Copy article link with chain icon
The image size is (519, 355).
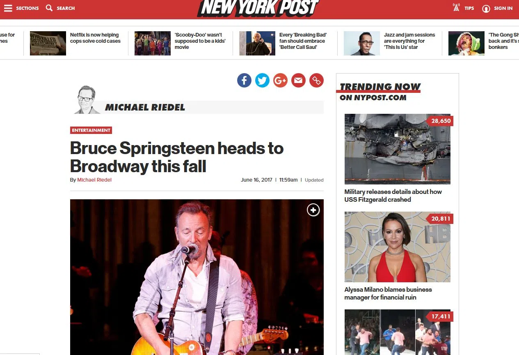[x=316, y=81]
